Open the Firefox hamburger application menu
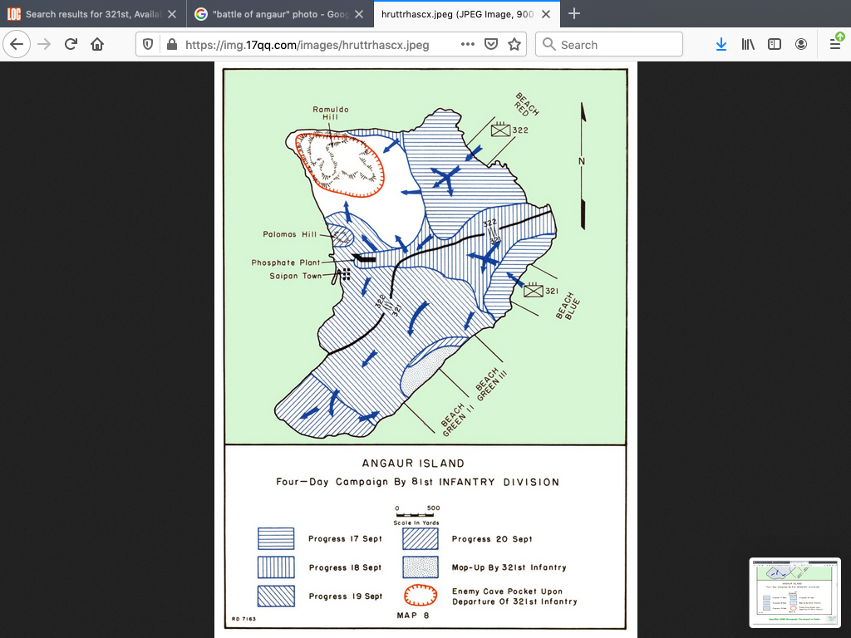This screenshot has width=851, height=638. click(835, 45)
